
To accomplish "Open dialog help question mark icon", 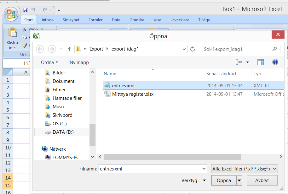I will (275, 62).
